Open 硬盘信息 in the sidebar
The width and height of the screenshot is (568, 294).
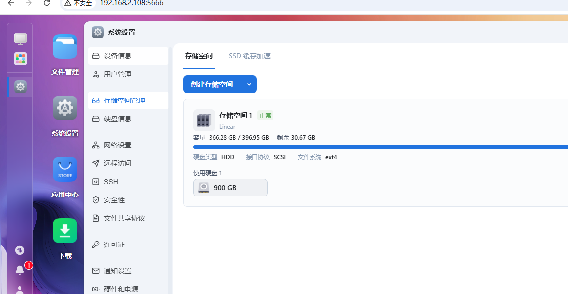click(118, 119)
